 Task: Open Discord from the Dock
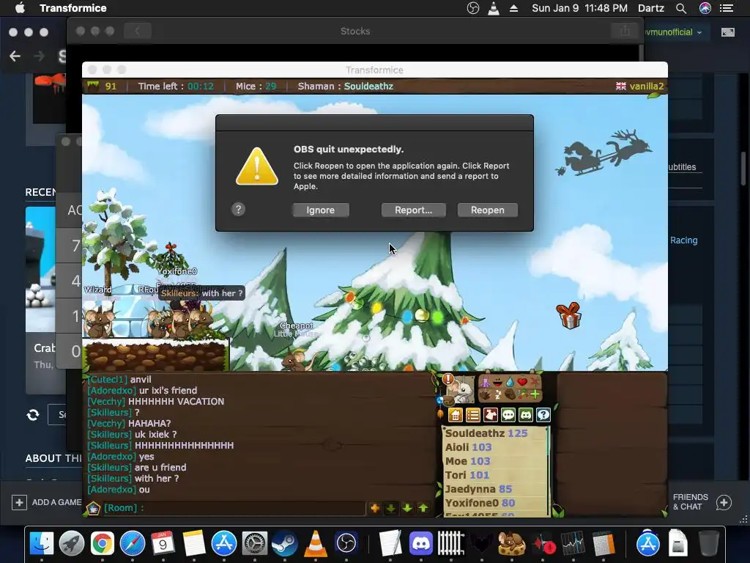421,543
